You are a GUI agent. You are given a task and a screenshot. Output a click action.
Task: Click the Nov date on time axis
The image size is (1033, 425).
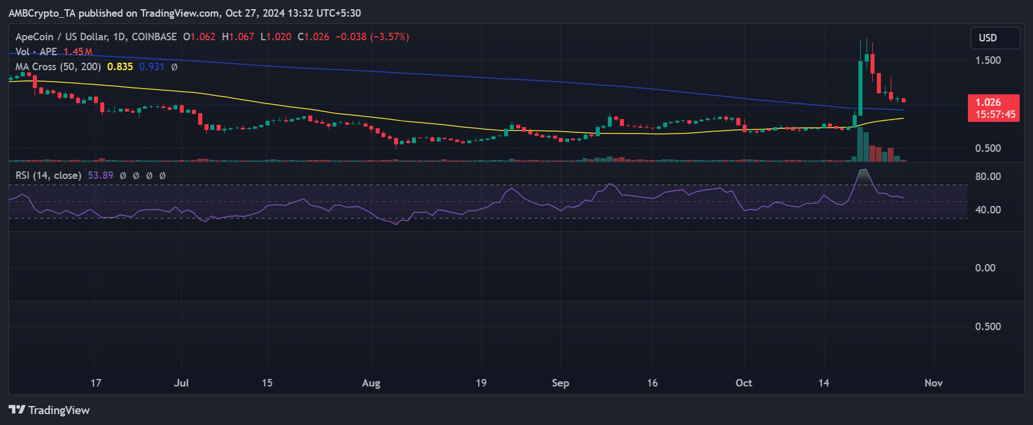pos(933,383)
